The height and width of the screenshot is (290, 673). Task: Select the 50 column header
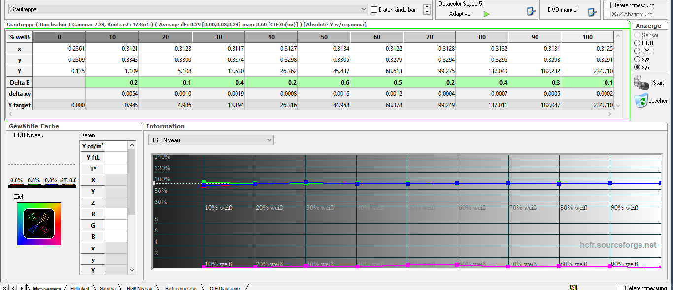tap(324, 37)
